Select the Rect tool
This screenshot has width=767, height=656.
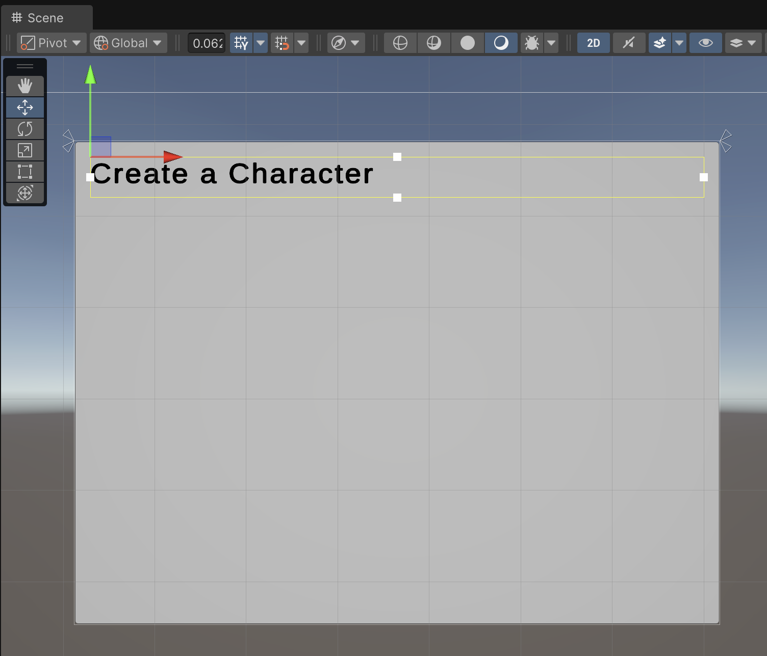[x=24, y=172]
